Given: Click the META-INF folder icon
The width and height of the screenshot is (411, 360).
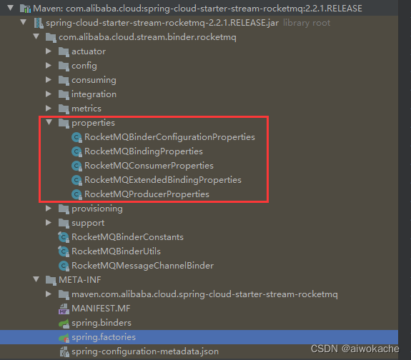Looking at the screenshot, I should point(51,280).
